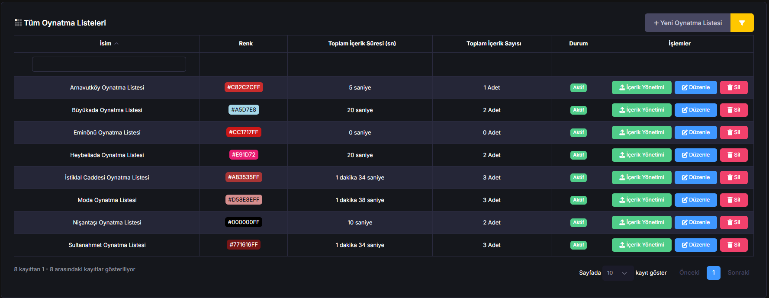This screenshot has width=769, height=298.
Task: Edit the Eminönü Oynatma Listesi row
Action: click(x=695, y=132)
